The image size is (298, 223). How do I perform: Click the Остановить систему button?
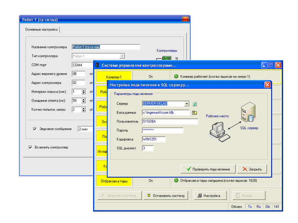pos(166,195)
